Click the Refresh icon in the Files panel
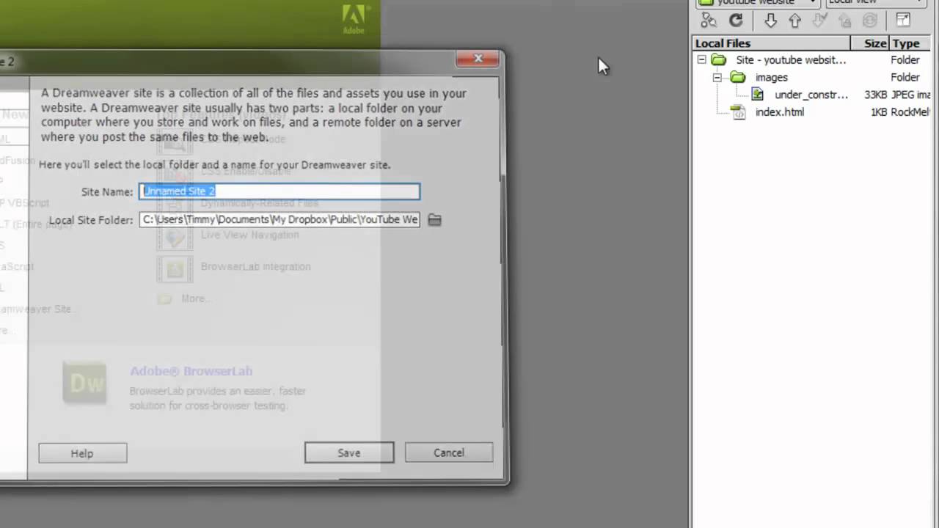 [x=736, y=21]
